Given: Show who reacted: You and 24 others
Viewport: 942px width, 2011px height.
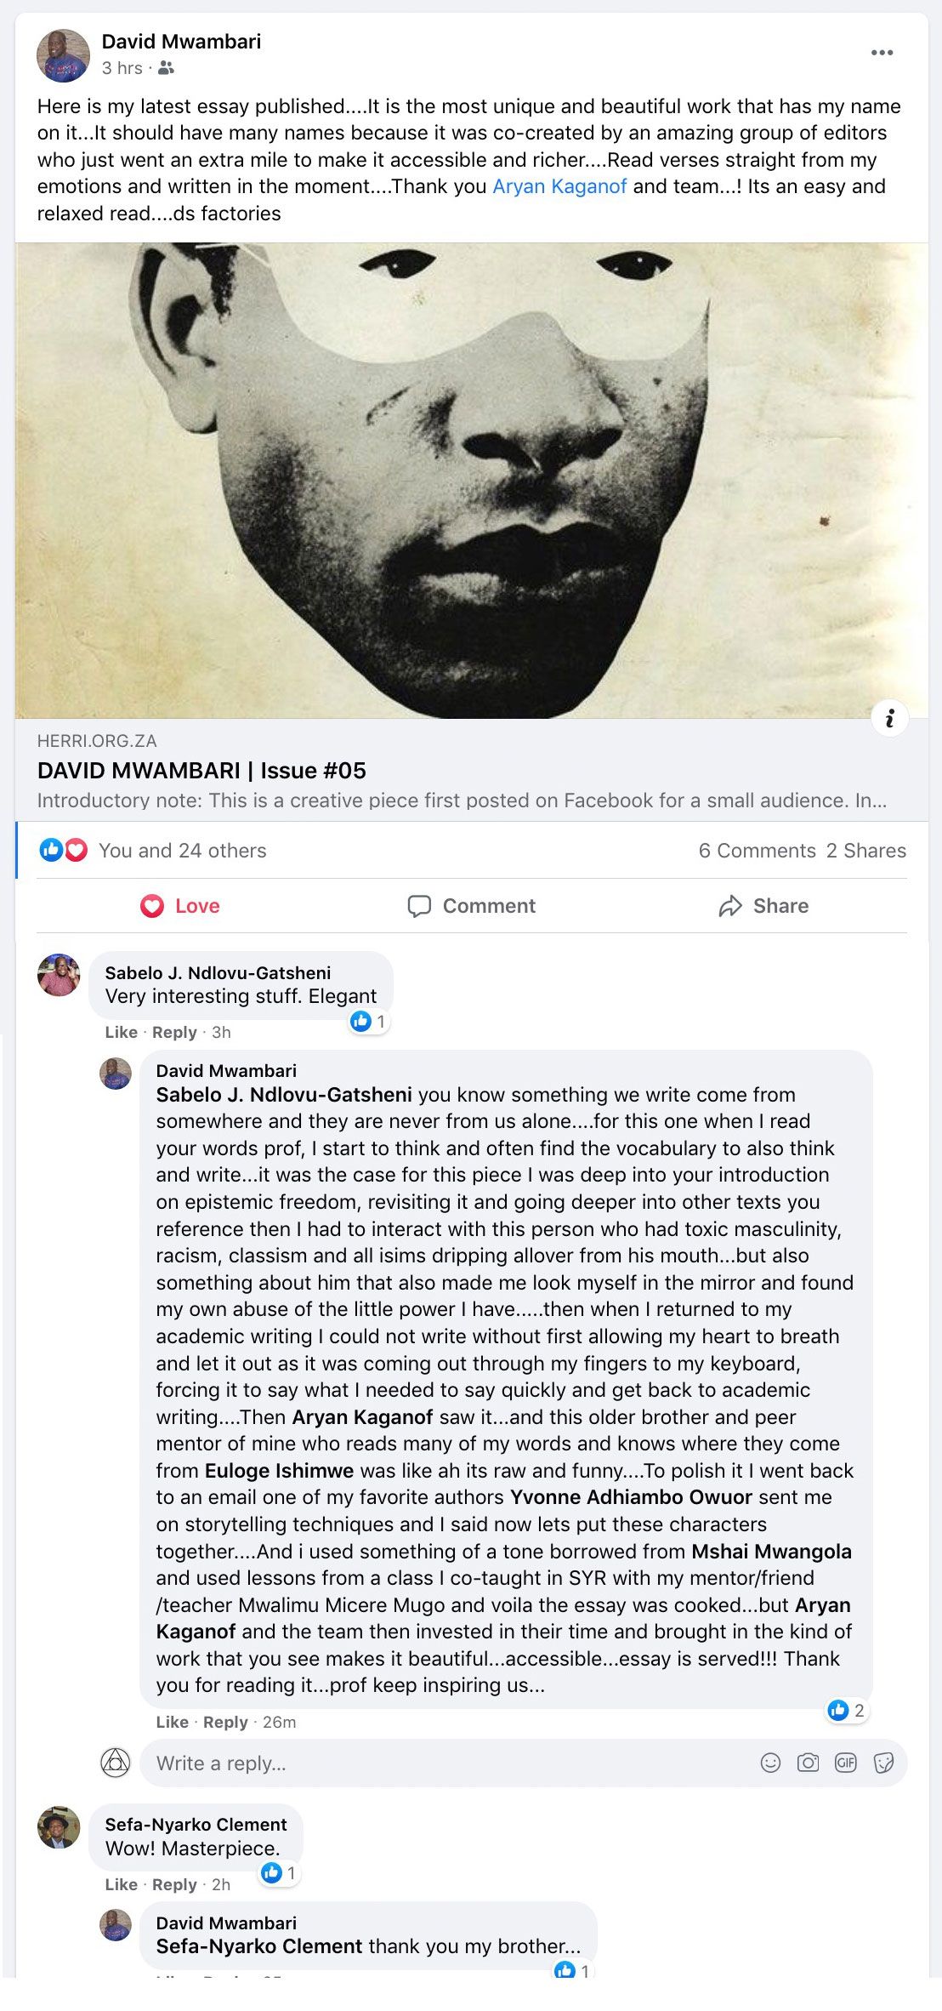Looking at the screenshot, I should [x=182, y=851].
